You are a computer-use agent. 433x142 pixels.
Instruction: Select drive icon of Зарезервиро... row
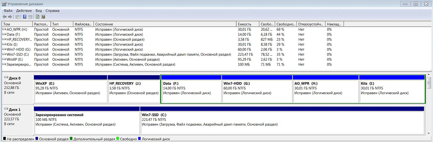[x=4, y=64]
